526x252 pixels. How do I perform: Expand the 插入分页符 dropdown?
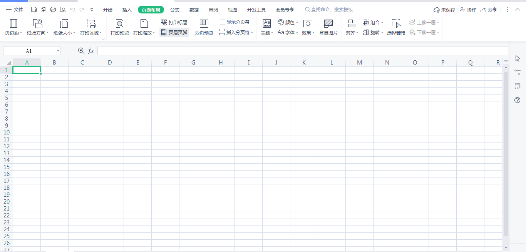[252, 33]
